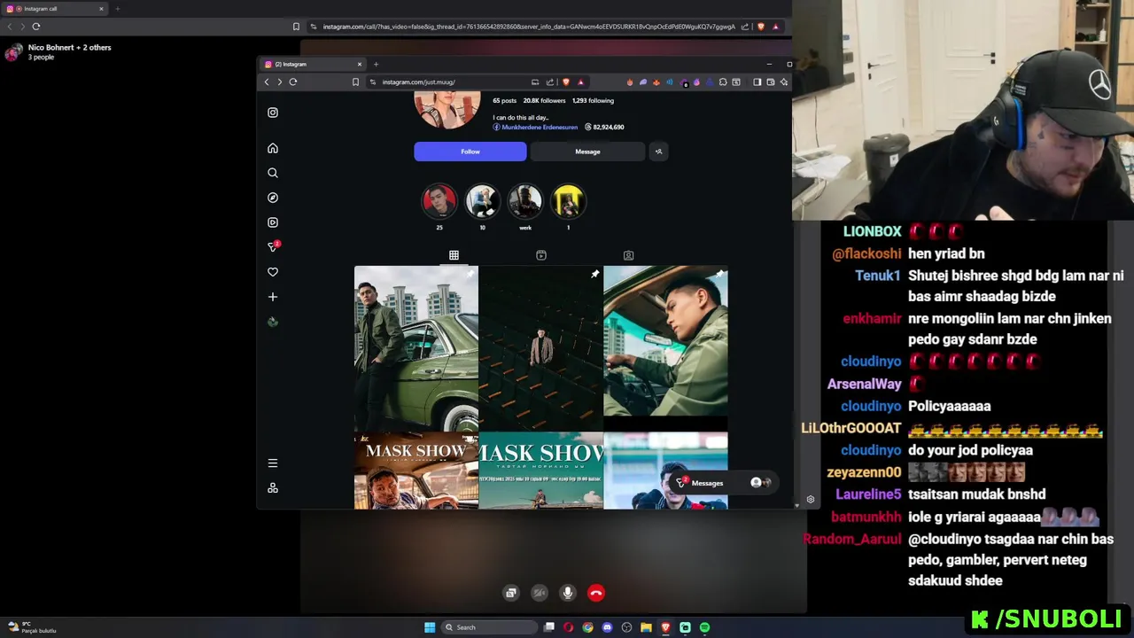
Task: Open the More hamburger menu in sidebar
Action: click(273, 463)
